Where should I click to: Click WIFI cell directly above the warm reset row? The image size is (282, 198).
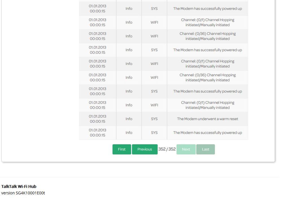tap(154, 105)
